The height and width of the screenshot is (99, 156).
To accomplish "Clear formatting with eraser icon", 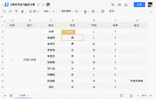I will (x=22, y=11).
